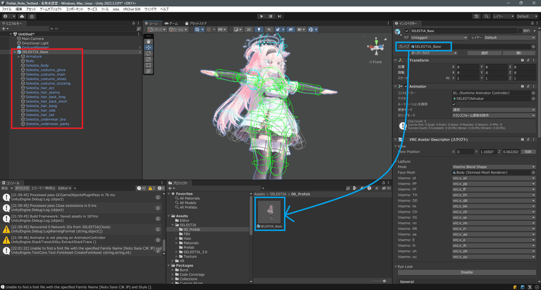
Task: Toggle scene view lighting
Action: click(258, 30)
